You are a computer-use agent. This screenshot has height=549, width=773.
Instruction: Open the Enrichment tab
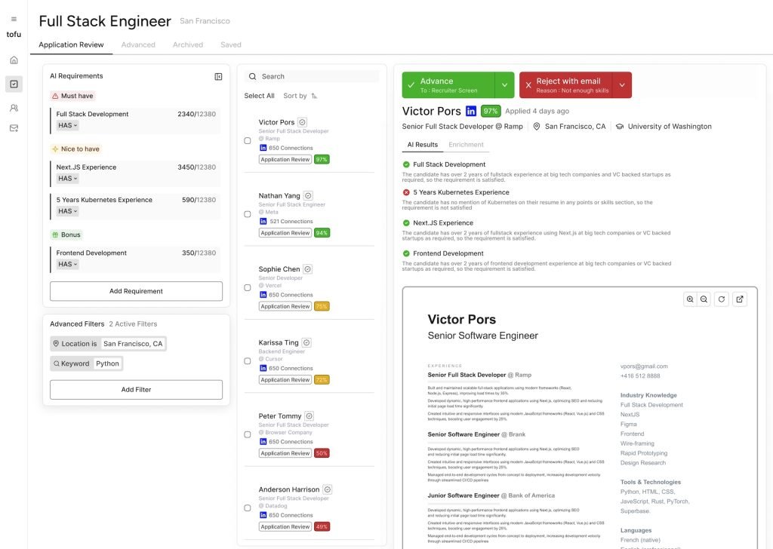click(466, 145)
